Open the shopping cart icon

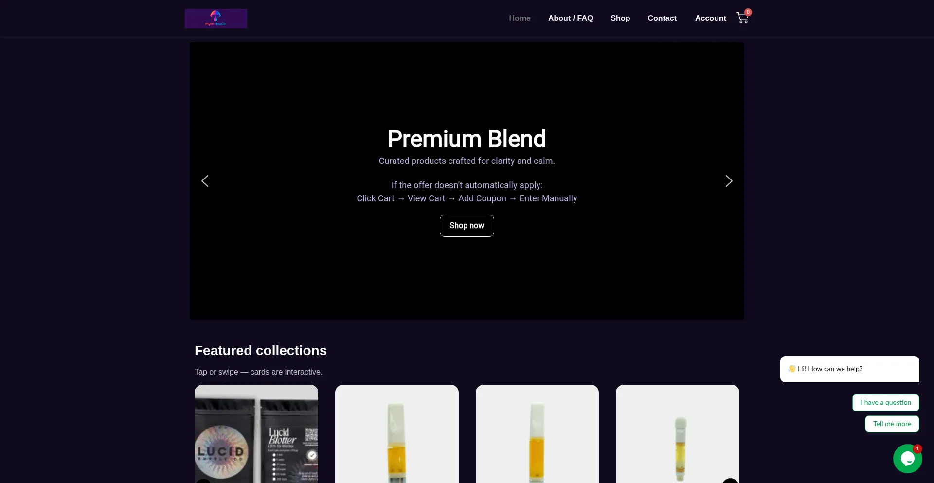[742, 18]
